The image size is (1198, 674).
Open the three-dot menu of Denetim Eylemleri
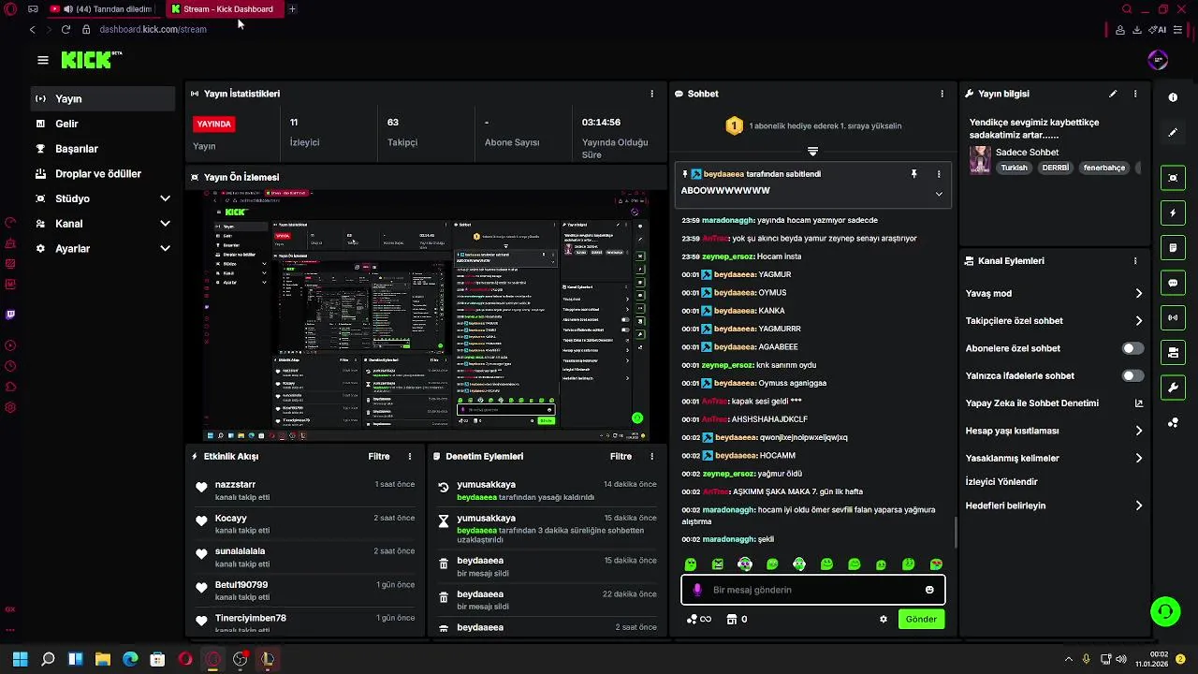[x=651, y=457]
